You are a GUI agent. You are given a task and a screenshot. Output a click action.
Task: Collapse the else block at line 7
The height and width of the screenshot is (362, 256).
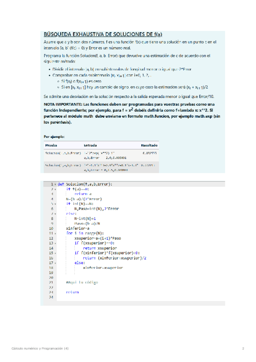coord(55,213)
